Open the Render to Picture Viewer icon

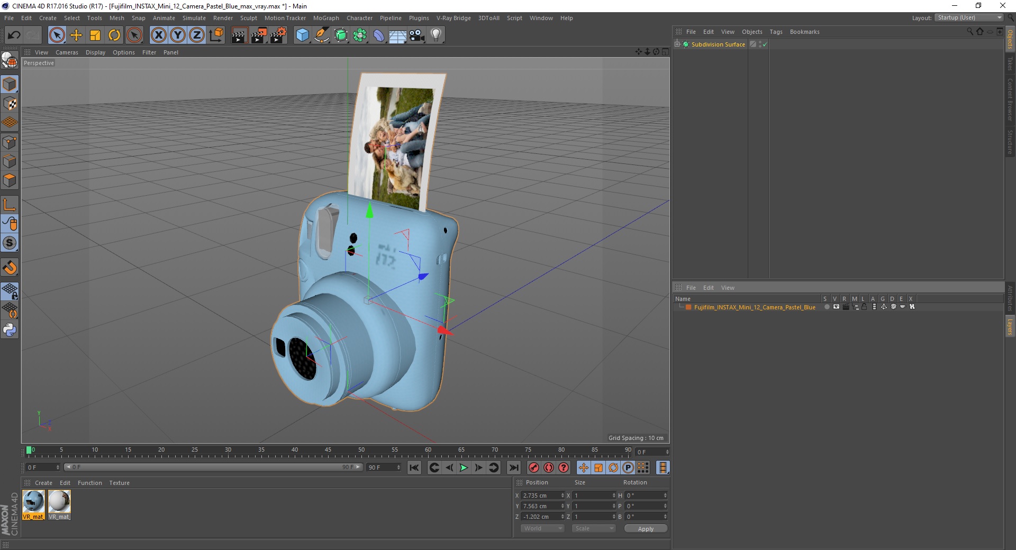(259, 35)
